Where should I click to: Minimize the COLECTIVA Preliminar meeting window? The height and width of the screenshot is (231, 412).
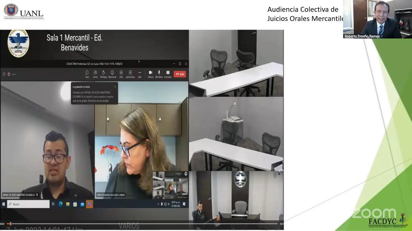174,64
